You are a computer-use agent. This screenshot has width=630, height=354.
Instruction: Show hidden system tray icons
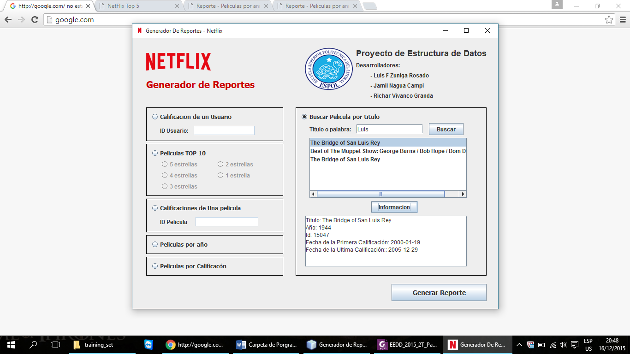(519, 344)
